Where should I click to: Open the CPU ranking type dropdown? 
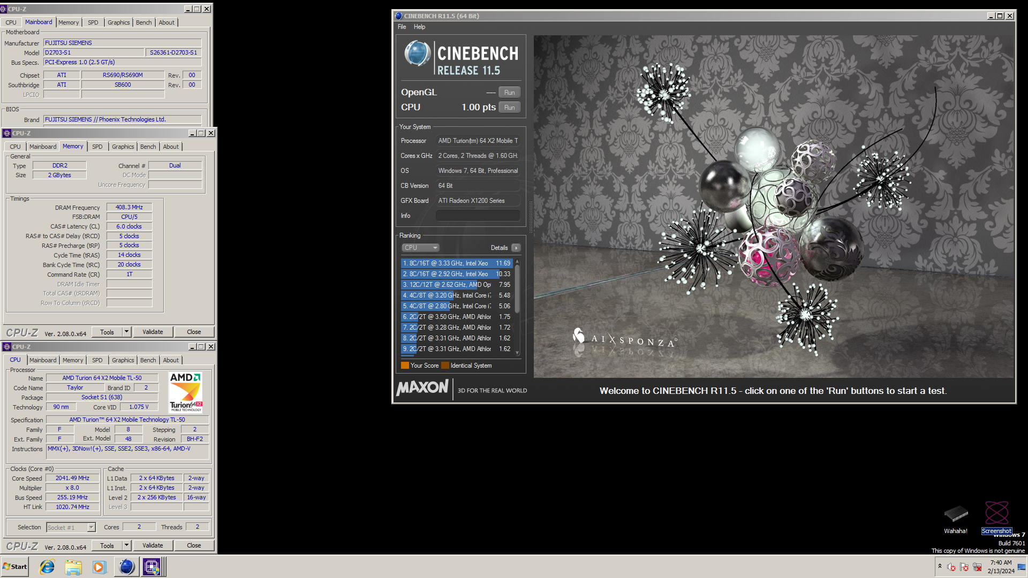(420, 248)
